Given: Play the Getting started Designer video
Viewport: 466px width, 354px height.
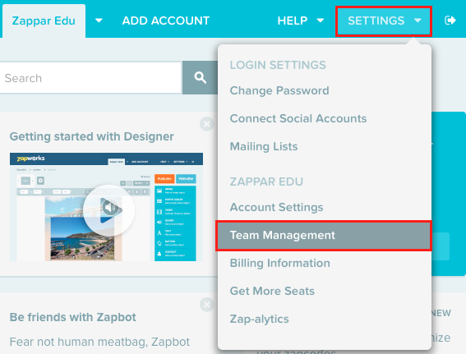Looking at the screenshot, I should (108, 210).
